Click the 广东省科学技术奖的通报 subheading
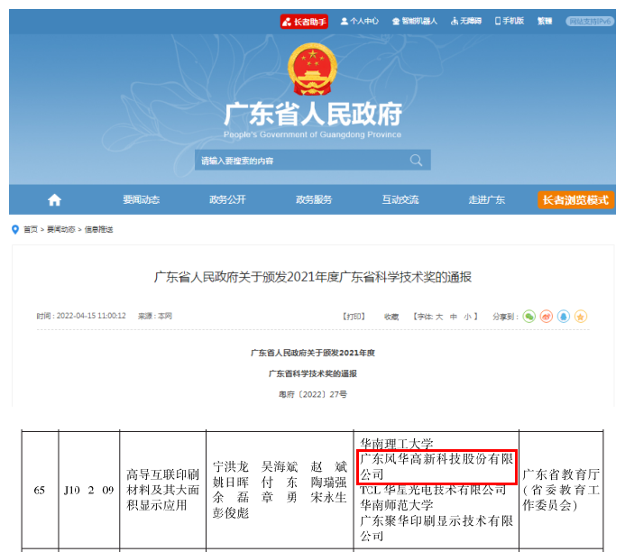625x552 pixels. point(312,373)
